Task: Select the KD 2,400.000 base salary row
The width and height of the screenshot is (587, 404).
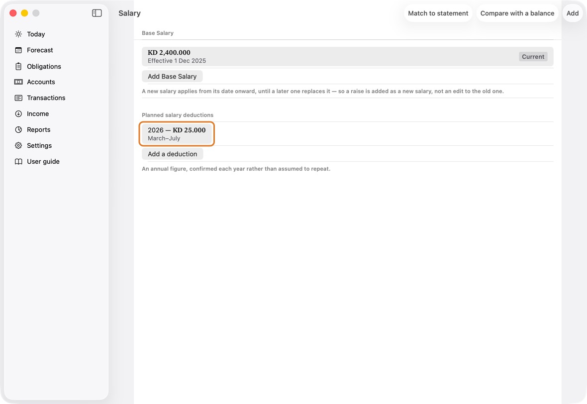Action: coord(347,57)
